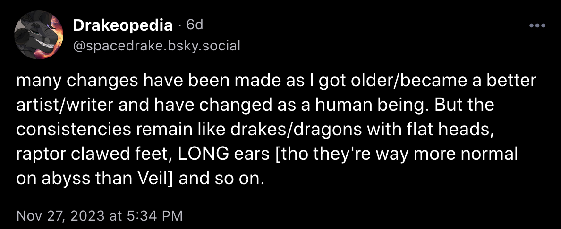
Task: Click the 6d relative timestamp
Action: click(195, 25)
